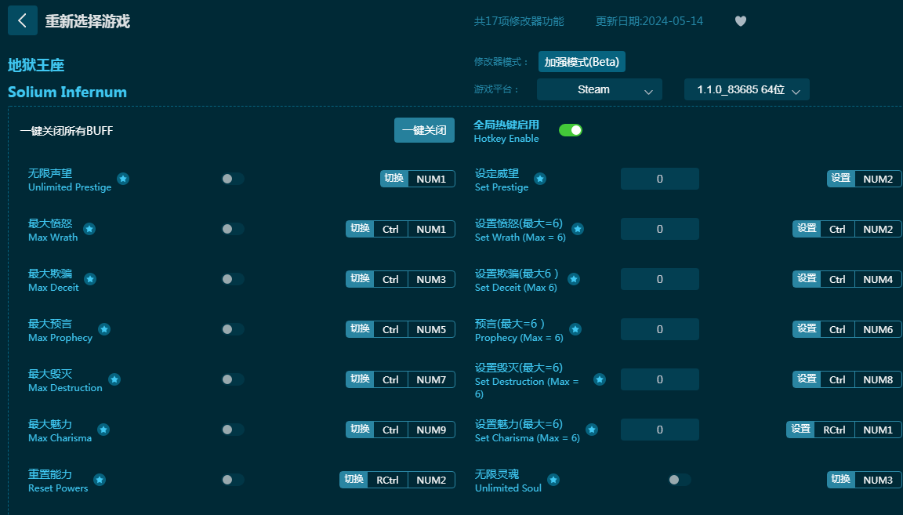Click 重新选择游戏 title text
This screenshot has height=515, width=903.
[88, 21]
